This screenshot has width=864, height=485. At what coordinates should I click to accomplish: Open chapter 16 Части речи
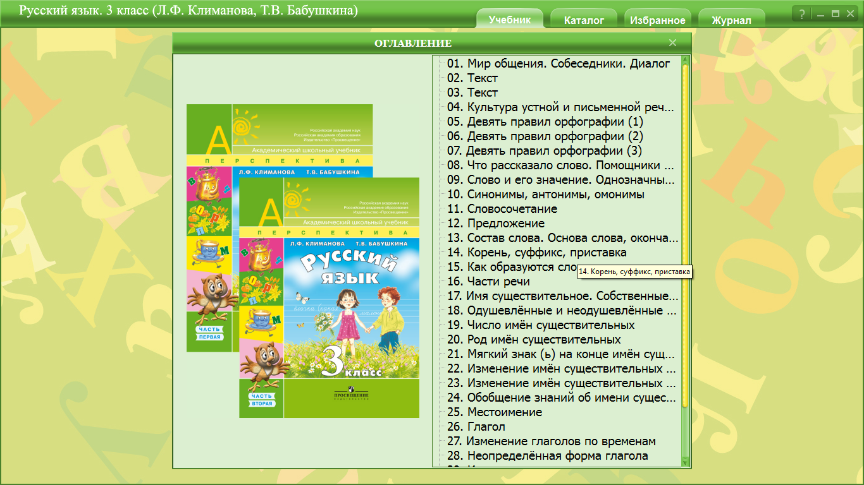[x=488, y=281]
